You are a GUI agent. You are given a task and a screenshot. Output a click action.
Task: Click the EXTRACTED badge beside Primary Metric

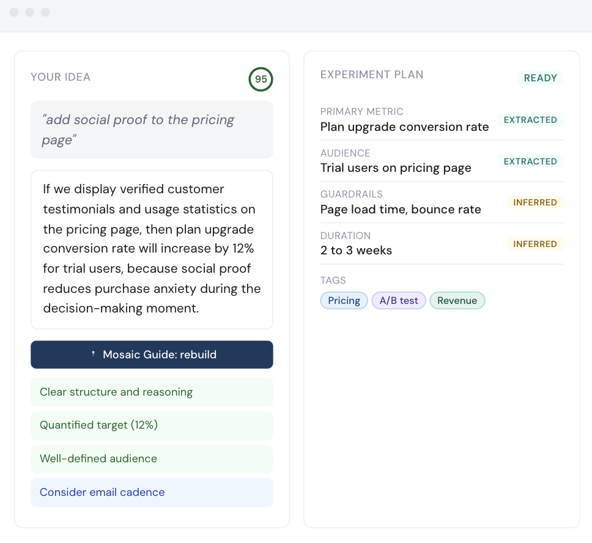[530, 120]
